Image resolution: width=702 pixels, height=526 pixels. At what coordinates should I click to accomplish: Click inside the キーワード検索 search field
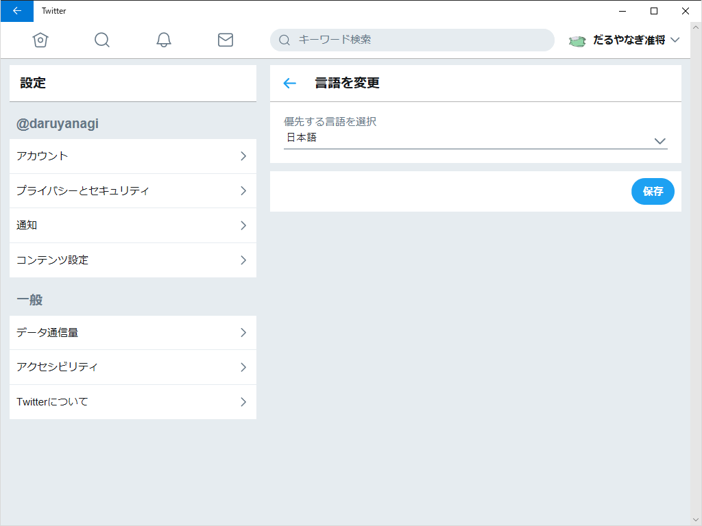click(412, 40)
